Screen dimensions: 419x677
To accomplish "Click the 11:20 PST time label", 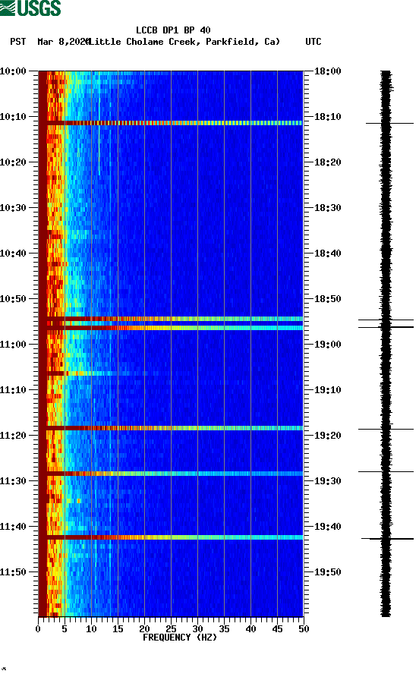I will pos(14,436).
